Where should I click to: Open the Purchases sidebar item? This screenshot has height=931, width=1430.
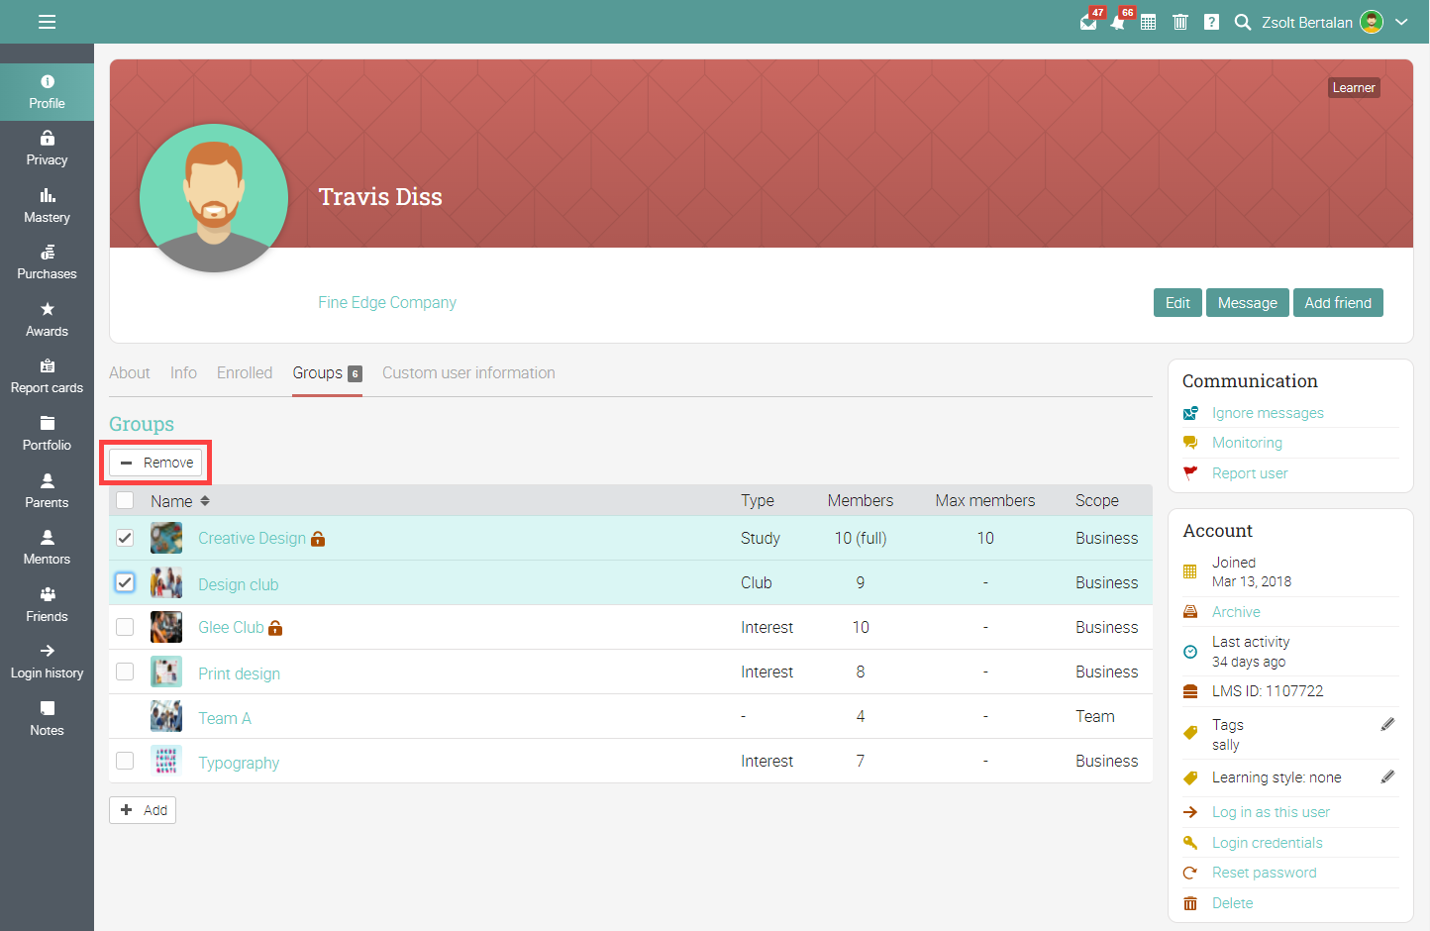(47, 263)
